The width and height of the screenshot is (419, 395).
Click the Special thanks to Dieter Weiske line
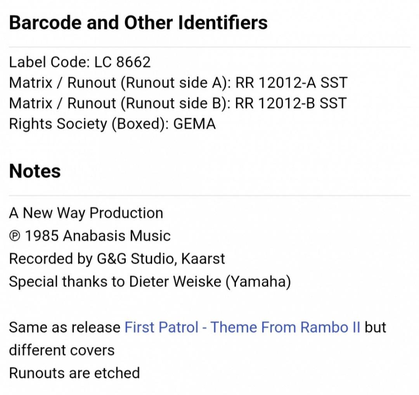click(150, 281)
